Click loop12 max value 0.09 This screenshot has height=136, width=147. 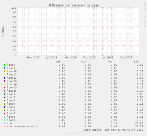pos(140,78)
